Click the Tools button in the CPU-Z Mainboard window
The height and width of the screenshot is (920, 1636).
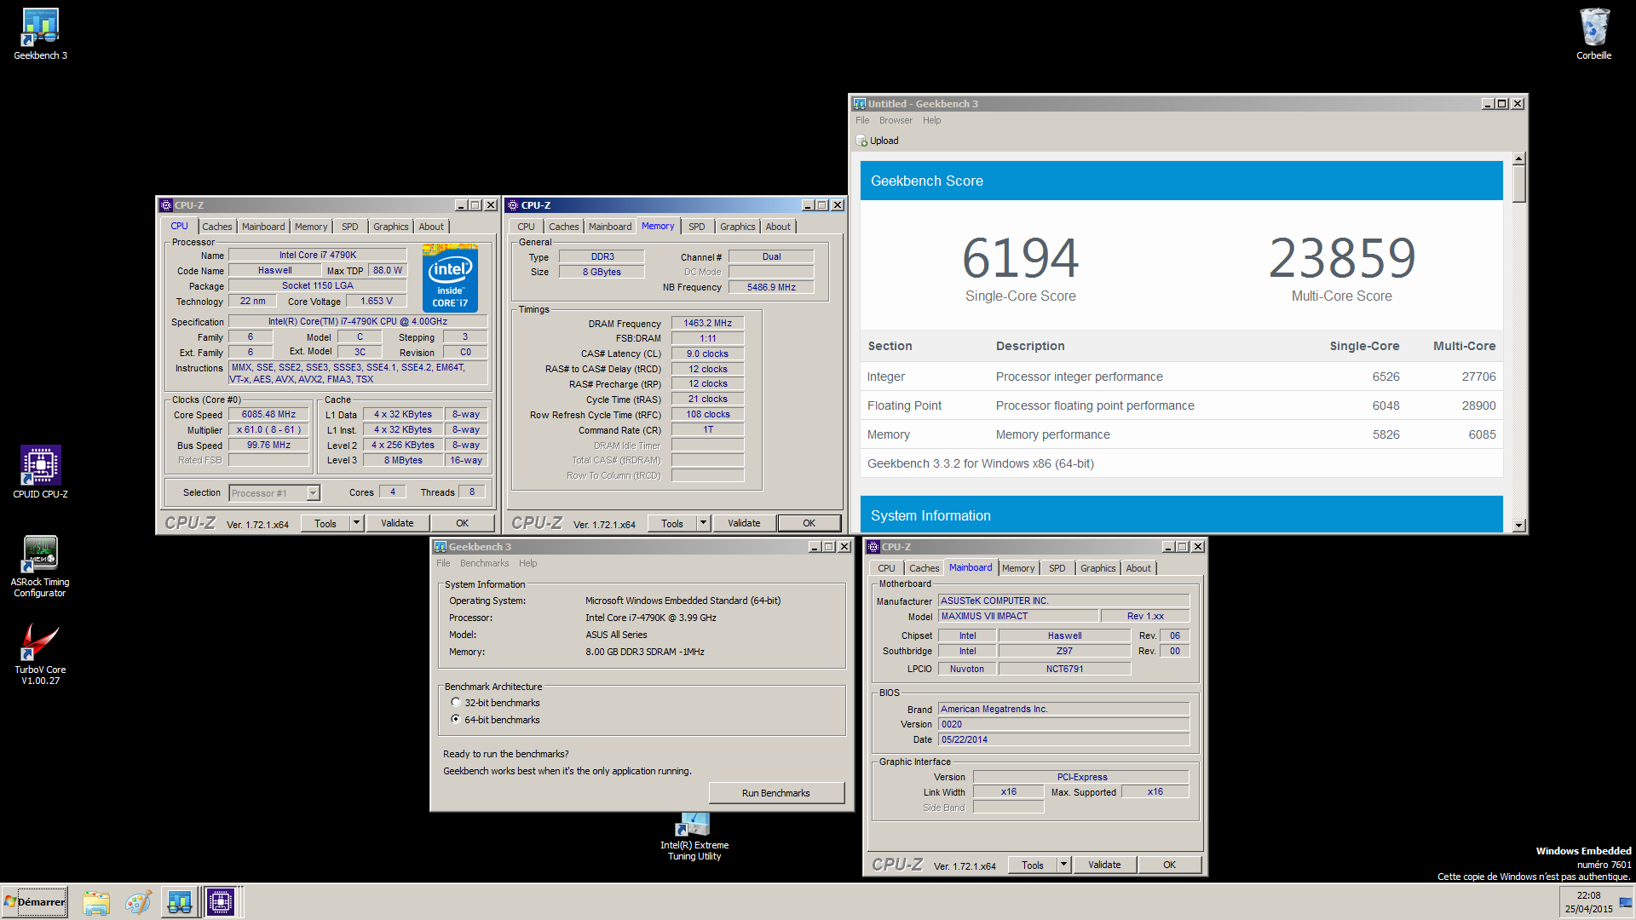[x=1033, y=865]
